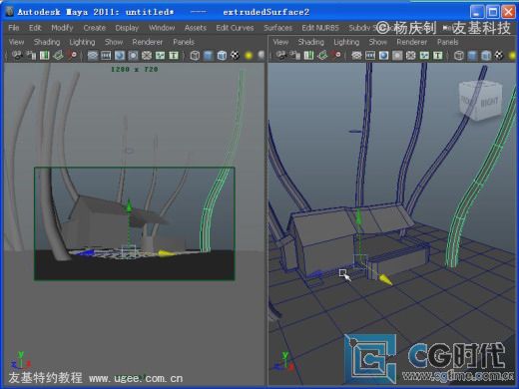This screenshot has height=389, width=519.
Task: Toggle Grid display in left panel toolbar
Action: click(93, 55)
